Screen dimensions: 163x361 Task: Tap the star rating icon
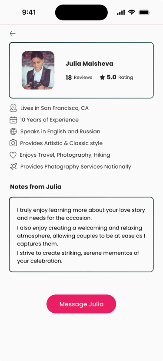[x=102, y=78]
